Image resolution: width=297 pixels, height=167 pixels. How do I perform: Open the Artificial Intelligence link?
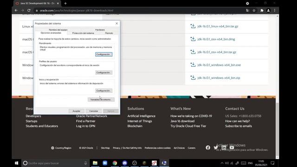point(141,116)
